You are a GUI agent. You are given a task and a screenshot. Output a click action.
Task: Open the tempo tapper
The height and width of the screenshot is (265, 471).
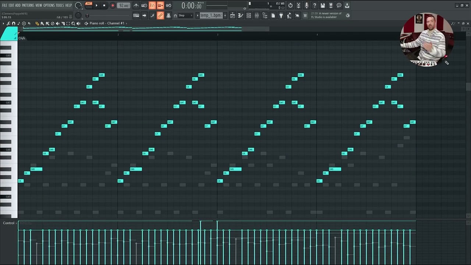point(289,15)
